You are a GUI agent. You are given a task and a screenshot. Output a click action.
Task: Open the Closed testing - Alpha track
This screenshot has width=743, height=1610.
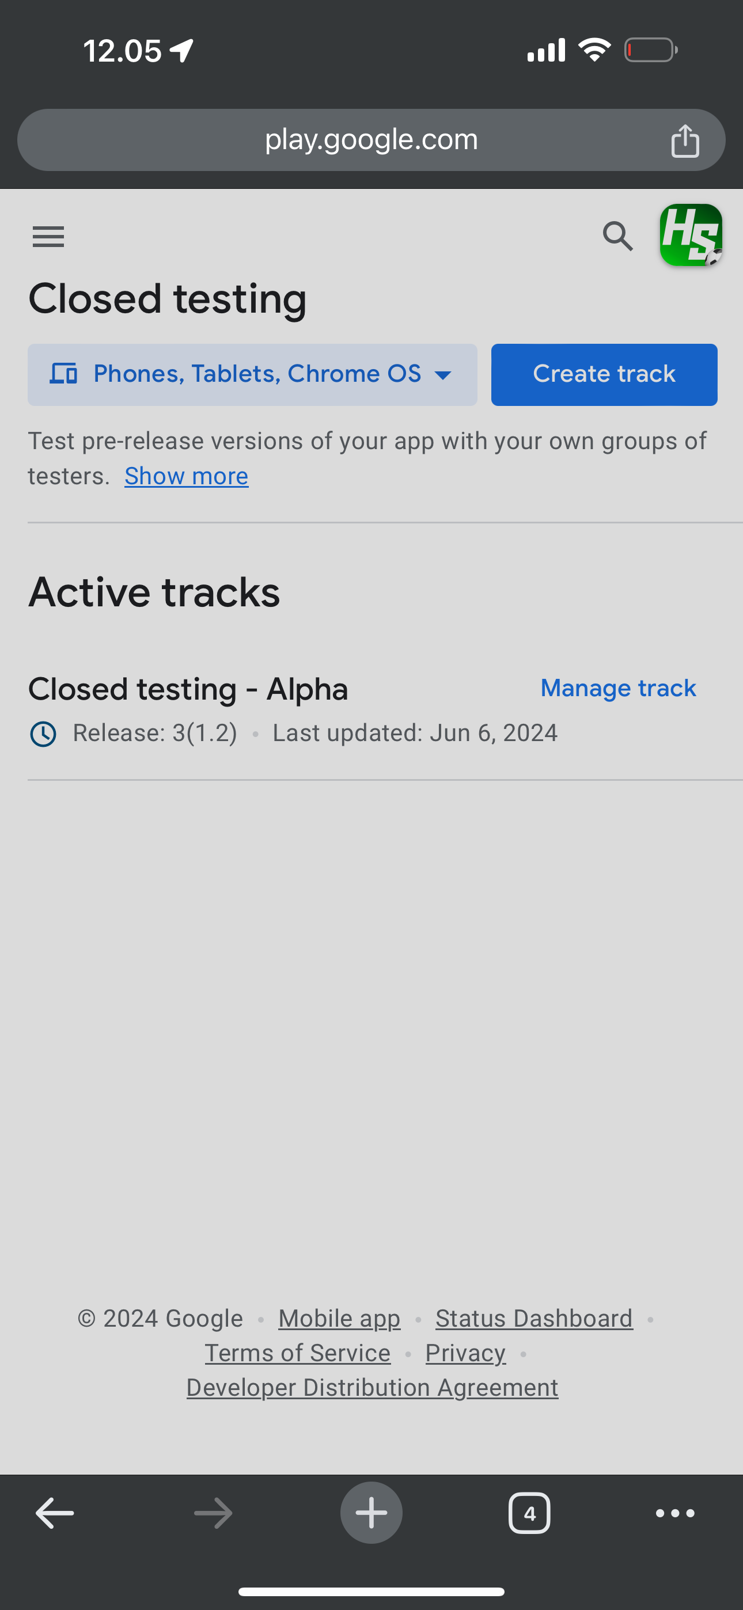coord(188,689)
